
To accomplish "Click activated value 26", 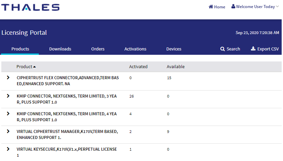I will coord(132,96).
